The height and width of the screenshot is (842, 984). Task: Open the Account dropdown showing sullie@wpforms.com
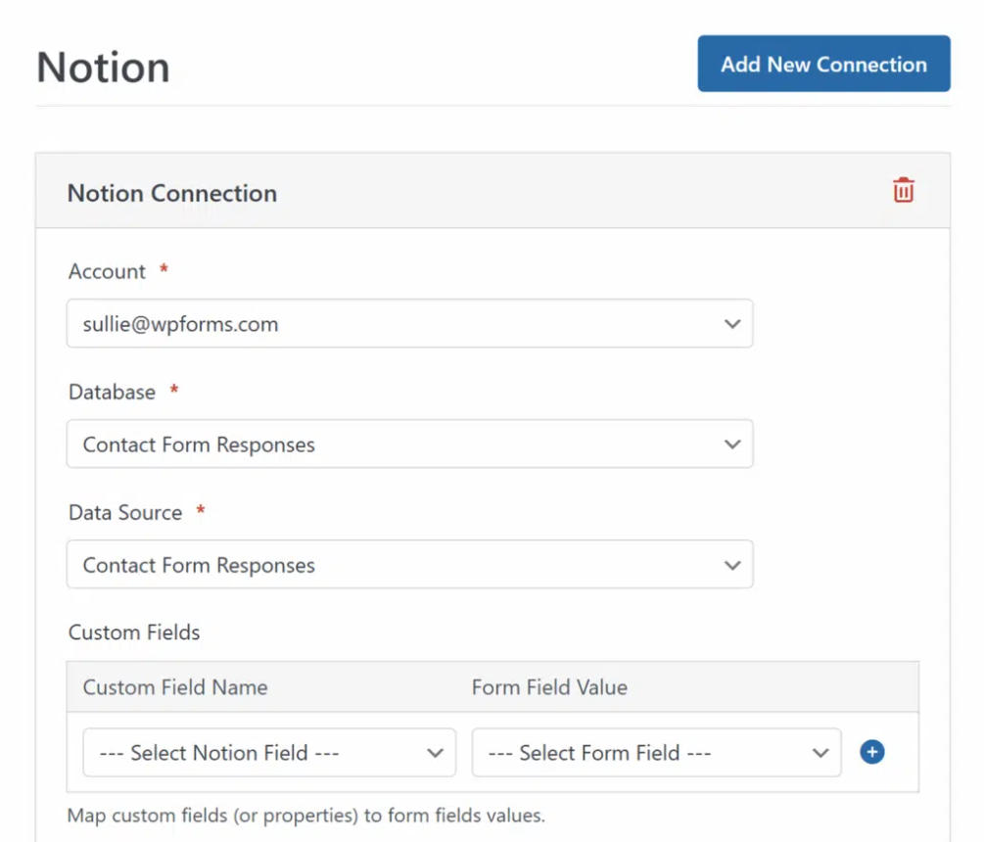pyautogui.click(x=410, y=324)
